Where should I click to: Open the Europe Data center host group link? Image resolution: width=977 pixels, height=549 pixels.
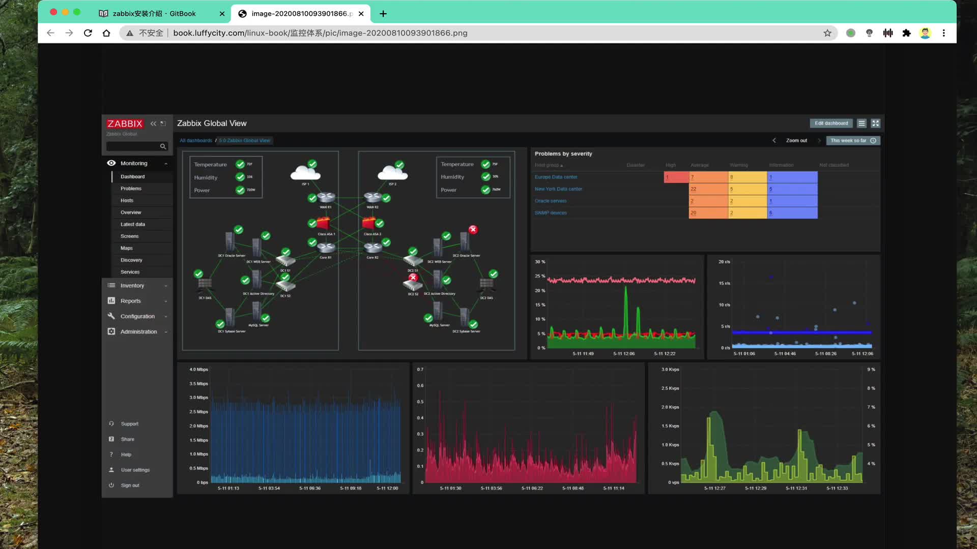[x=556, y=177]
